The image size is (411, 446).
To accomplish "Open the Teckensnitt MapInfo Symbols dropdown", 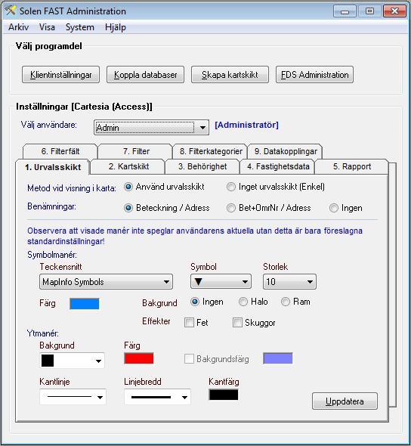I will pyautogui.click(x=106, y=282).
